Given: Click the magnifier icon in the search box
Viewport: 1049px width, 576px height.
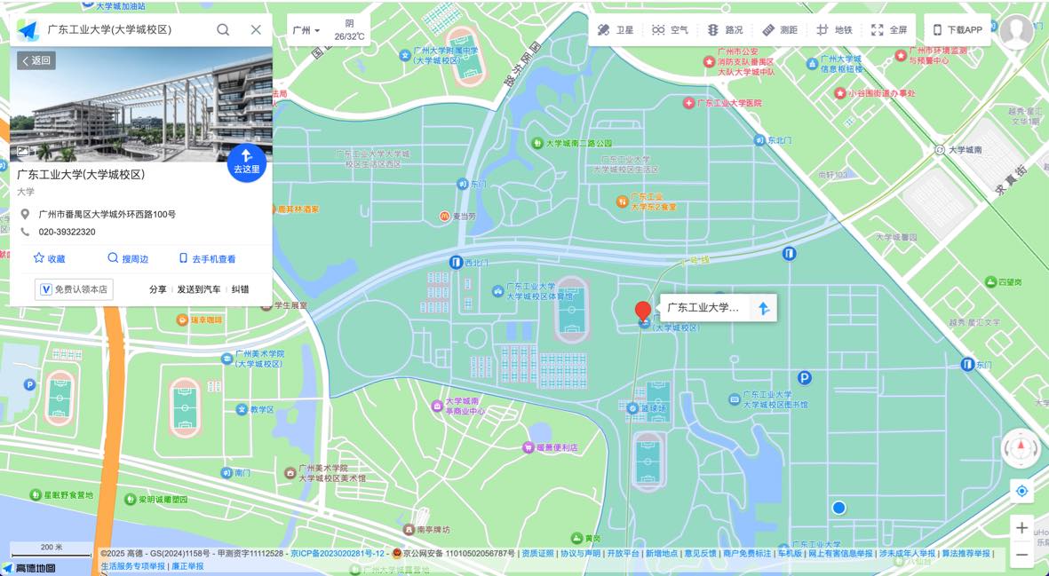Looking at the screenshot, I should coord(223,28).
